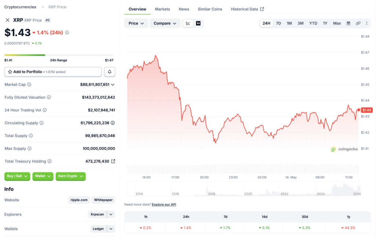The image size is (376, 239).
Task: Switch to the News tab
Action: 184,9
